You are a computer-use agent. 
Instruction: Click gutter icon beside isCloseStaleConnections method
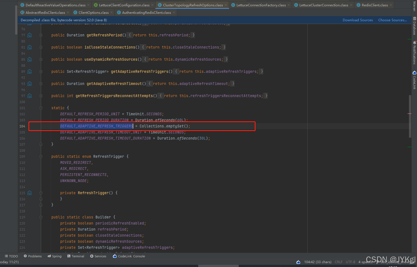coord(30,47)
